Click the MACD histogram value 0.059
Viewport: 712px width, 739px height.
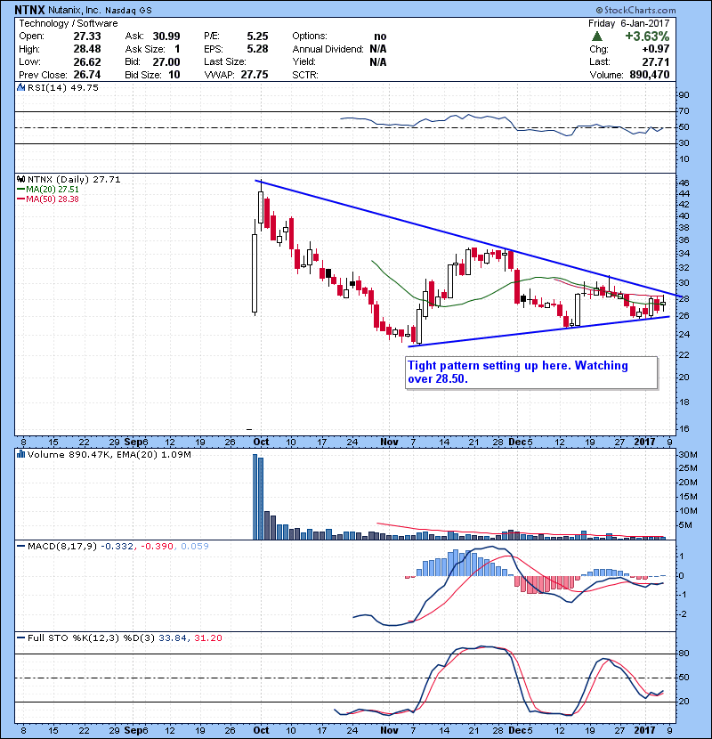pos(195,546)
